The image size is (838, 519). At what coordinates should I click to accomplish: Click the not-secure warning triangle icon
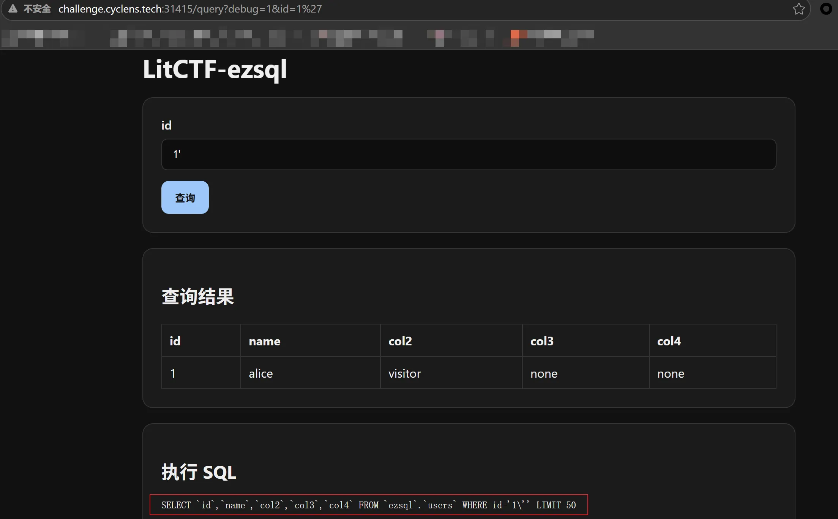tap(13, 9)
